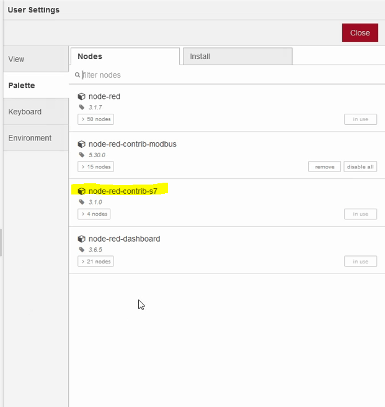Click the version tag icon beside 5.30.0
This screenshot has width=385, height=407.
82,155
